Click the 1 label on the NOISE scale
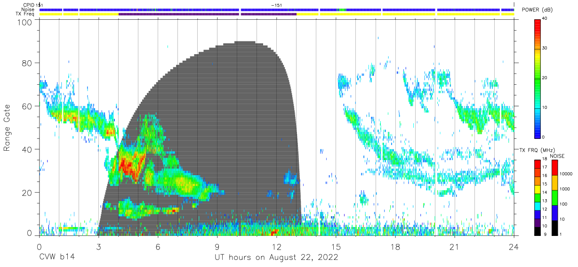Viewport: 578px width, 267px height. [x=560, y=234]
